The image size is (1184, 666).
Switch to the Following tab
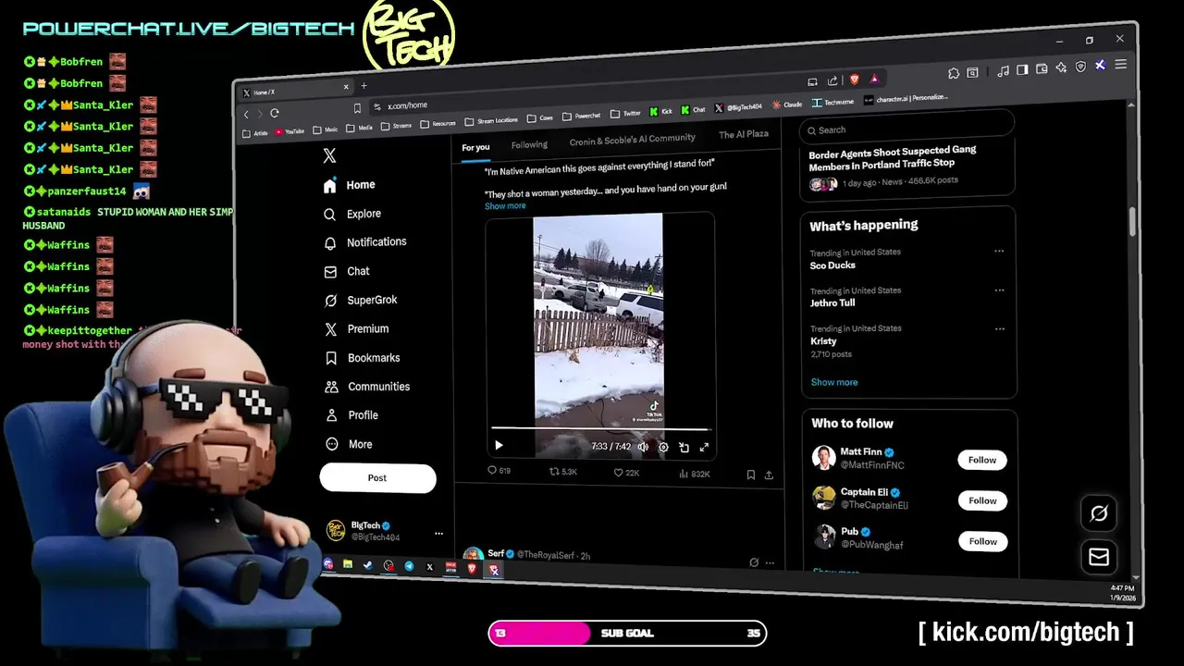tap(529, 144)
